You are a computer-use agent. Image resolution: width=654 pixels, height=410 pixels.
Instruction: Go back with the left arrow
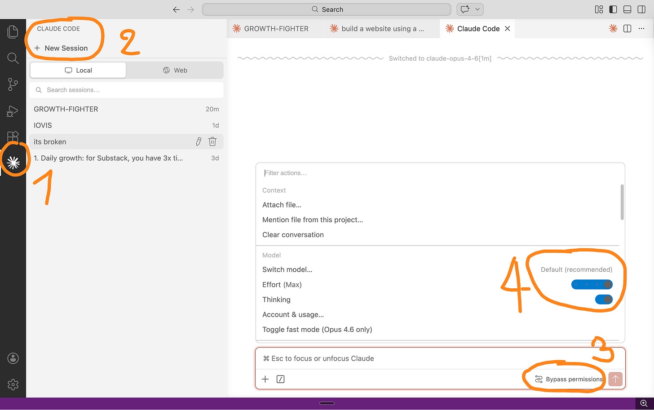pos(176,9)
